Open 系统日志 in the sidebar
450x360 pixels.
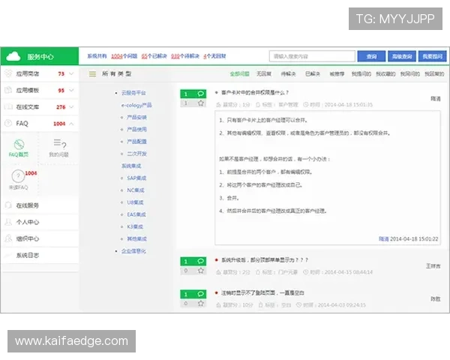click(x=27, y=255)
